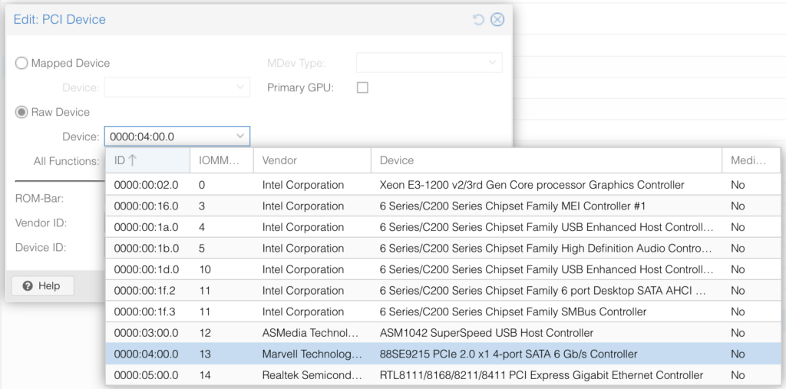Click the ID sort ascending arrow
This screenshot has width=786, height=389.
pyautogui.click(x=132, y=160)
